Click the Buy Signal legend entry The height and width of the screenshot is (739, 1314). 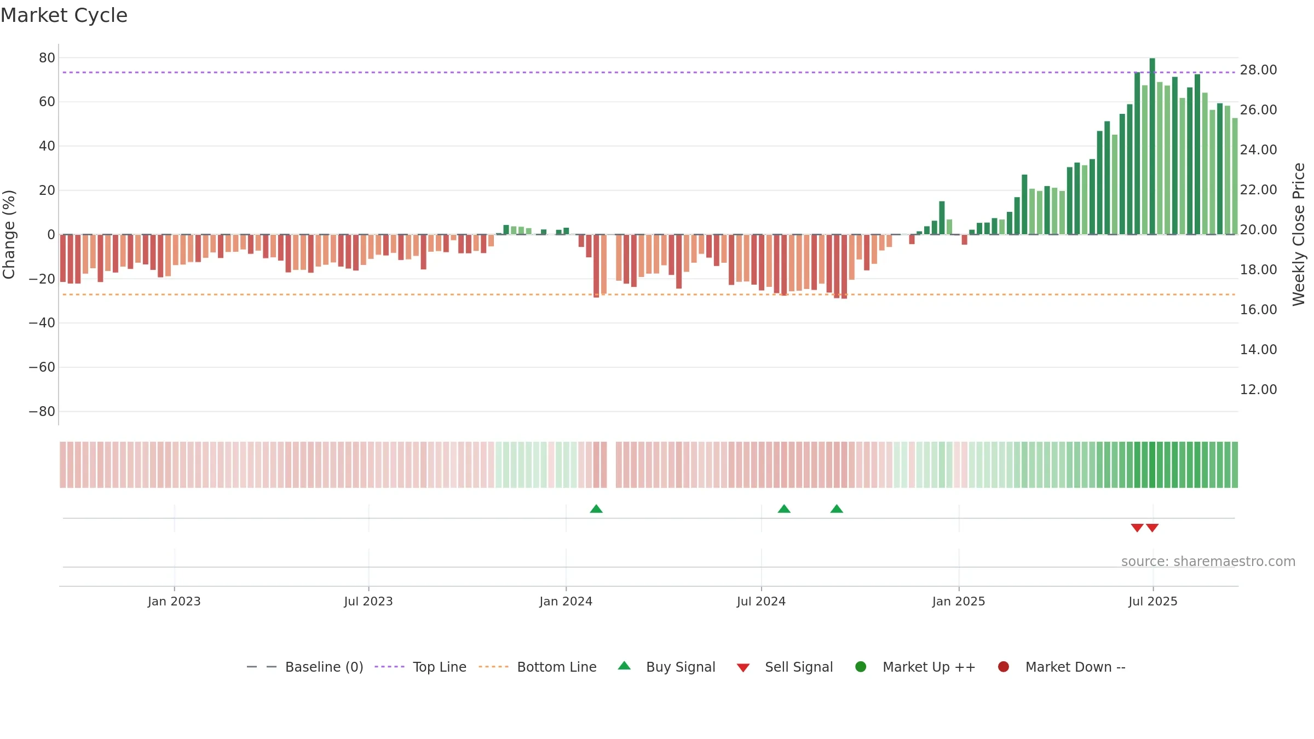(x=666, y=667)
